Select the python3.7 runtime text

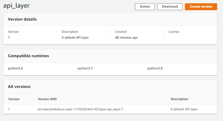[x=85, y=68]
